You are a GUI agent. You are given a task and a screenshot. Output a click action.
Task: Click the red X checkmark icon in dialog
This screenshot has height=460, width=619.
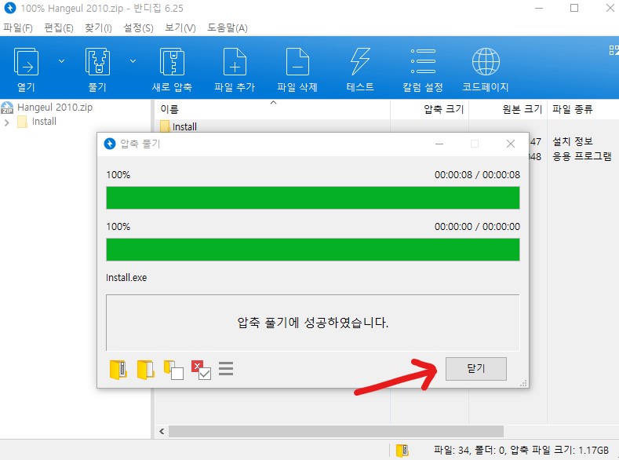coord(201,370)
